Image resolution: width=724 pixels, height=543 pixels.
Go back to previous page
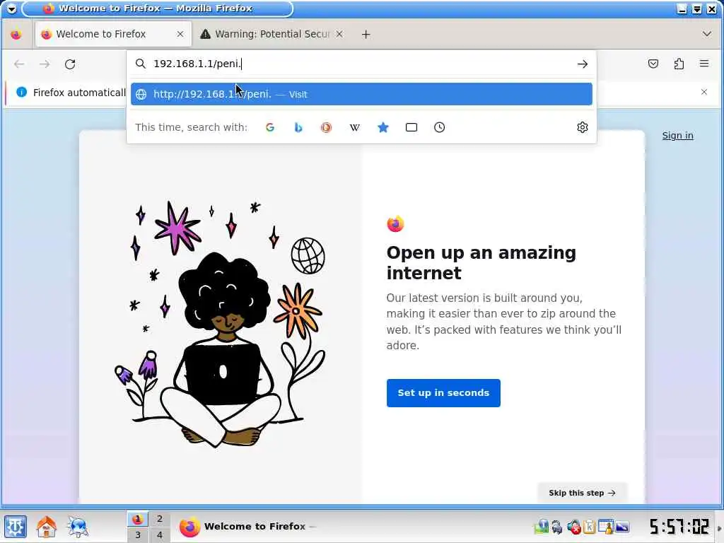coord(19,64)
